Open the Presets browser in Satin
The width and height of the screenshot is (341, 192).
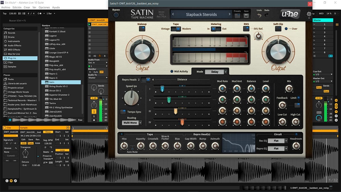[x=237, y=16]
